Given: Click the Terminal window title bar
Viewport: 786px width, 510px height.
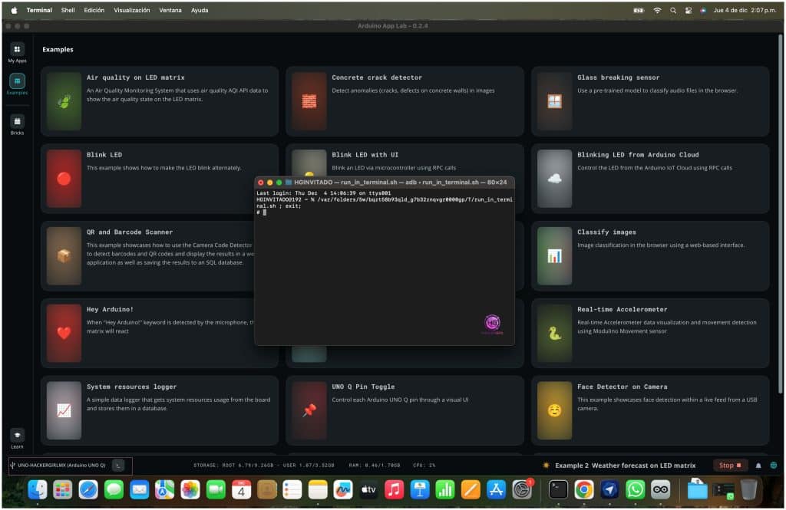Looking at the screenshot, I should (x=384, y=183).
